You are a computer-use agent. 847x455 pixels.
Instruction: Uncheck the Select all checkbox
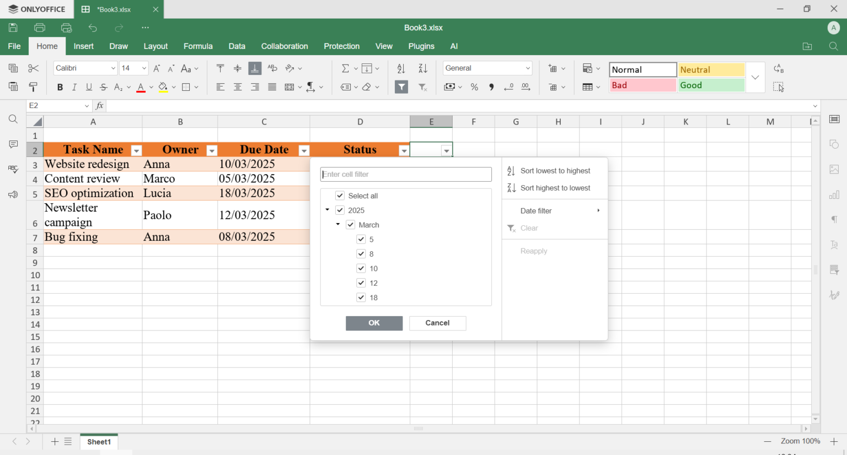pyautogui.click(x=340, y=196)
